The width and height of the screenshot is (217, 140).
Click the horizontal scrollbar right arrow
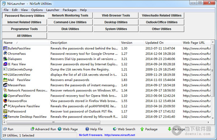click(x=208, y=122)
